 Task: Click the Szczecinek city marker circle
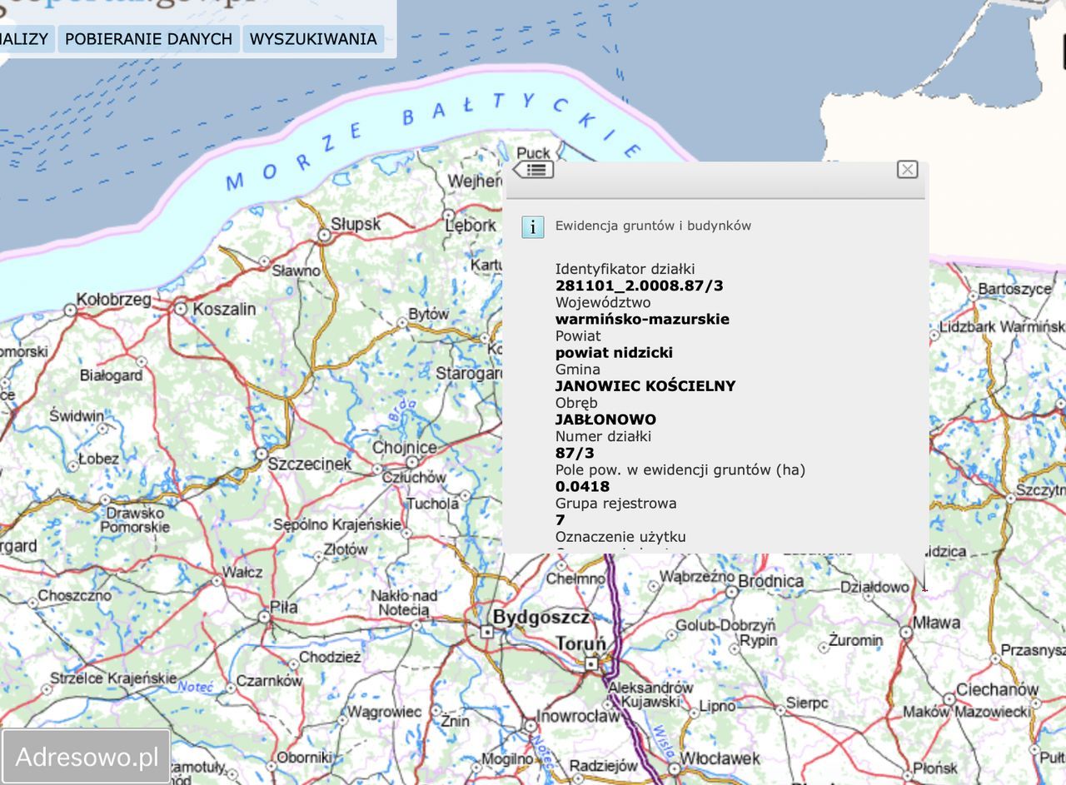(x=261, y=455)
